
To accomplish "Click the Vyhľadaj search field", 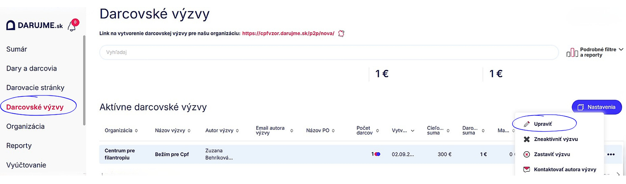I will pos(329,52).
